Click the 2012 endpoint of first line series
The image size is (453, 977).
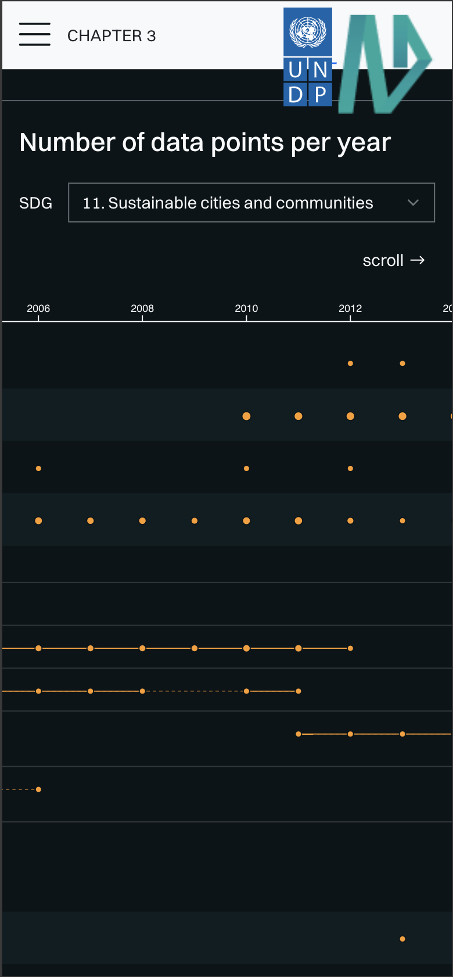tap(350, 648)
